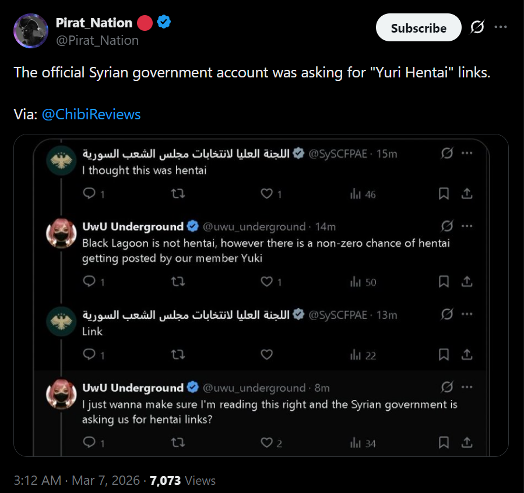
Task: Open the @ChibiReviews mention link
Action: pos(92,114)
